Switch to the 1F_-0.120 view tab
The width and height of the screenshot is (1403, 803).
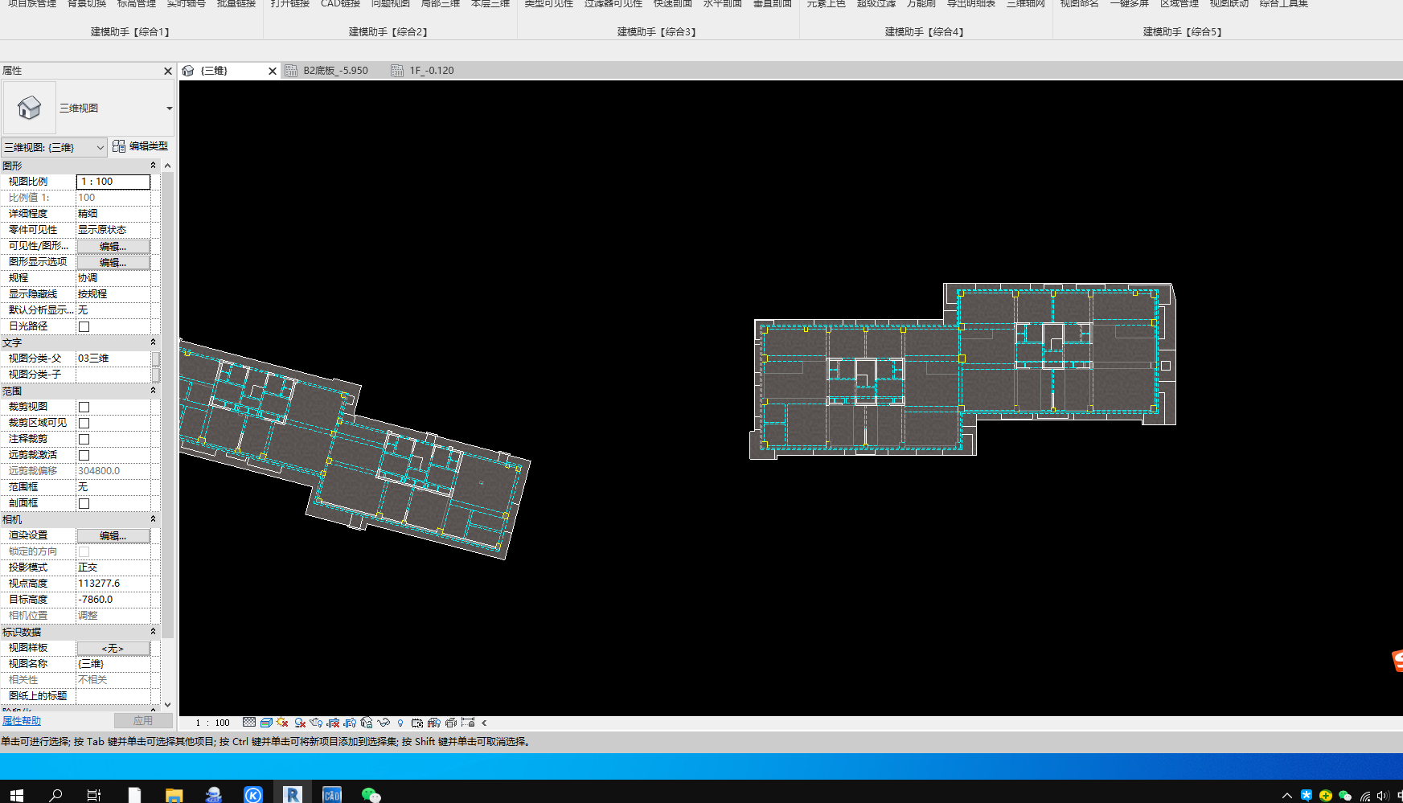coord(431,71)
